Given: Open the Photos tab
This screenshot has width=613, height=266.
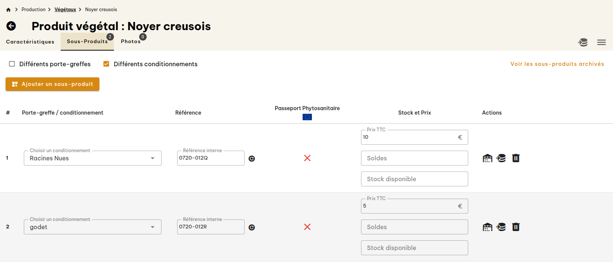Looking at the screenshot, I should [x=131, y=41].
